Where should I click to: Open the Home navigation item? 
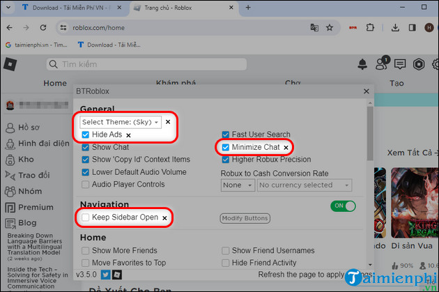(x=55, y=83)
